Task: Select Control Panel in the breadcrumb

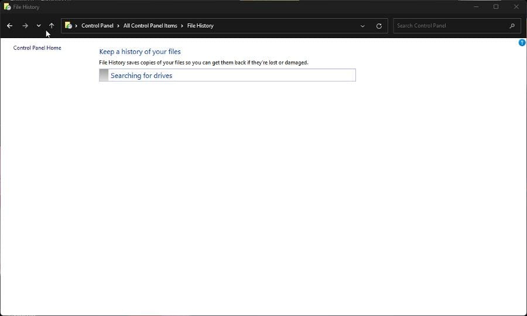Action: [97, 26]
